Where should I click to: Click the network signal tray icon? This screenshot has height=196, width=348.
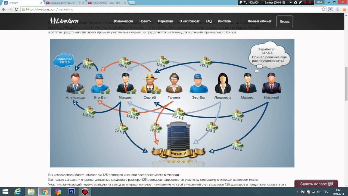pyautogui.click(x=313, y=192)
